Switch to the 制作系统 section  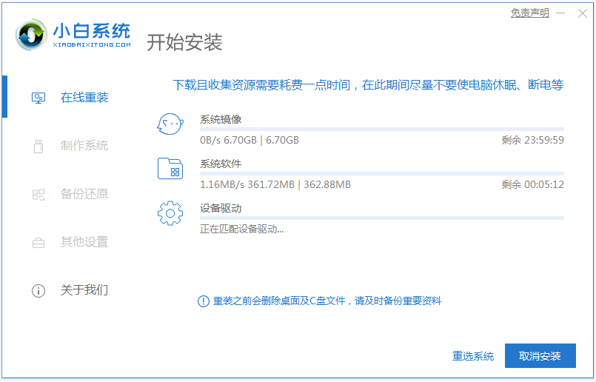[84, 146]
